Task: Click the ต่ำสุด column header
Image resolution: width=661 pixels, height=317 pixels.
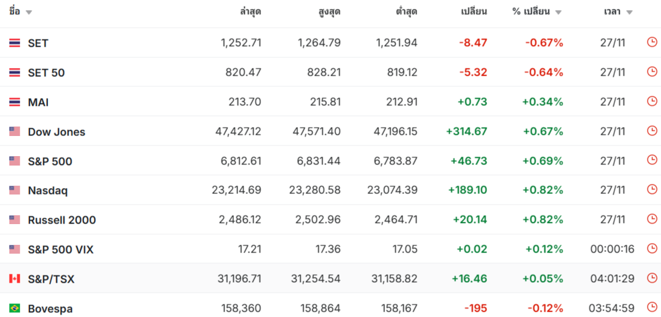Action: tap(406, 12)
